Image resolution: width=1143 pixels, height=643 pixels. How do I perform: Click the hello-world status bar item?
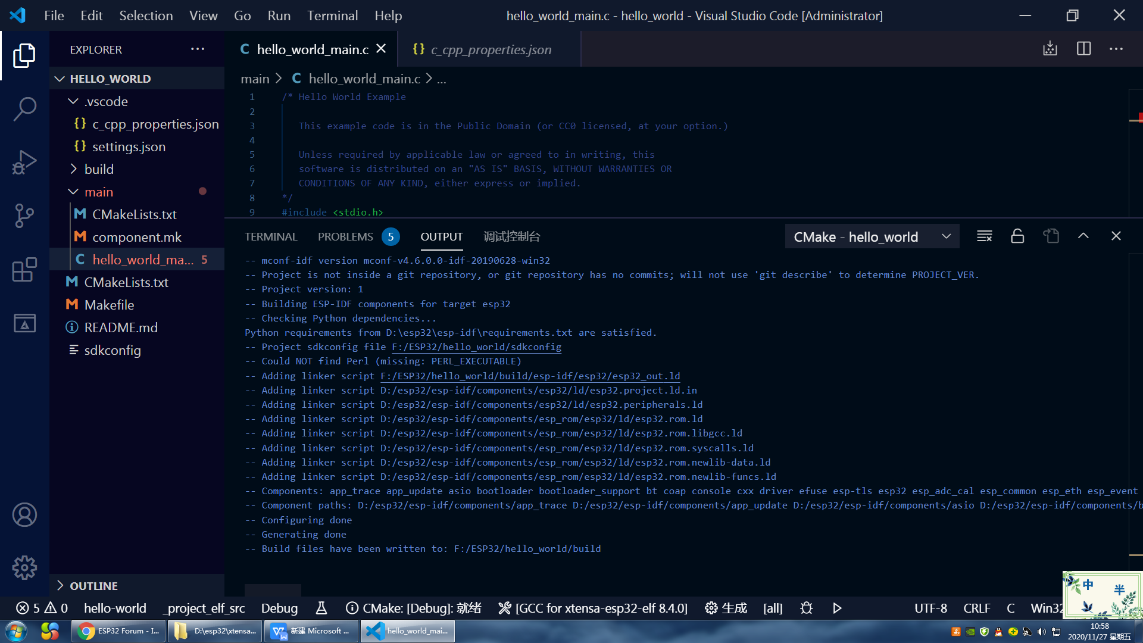click(x=115, y=608)
